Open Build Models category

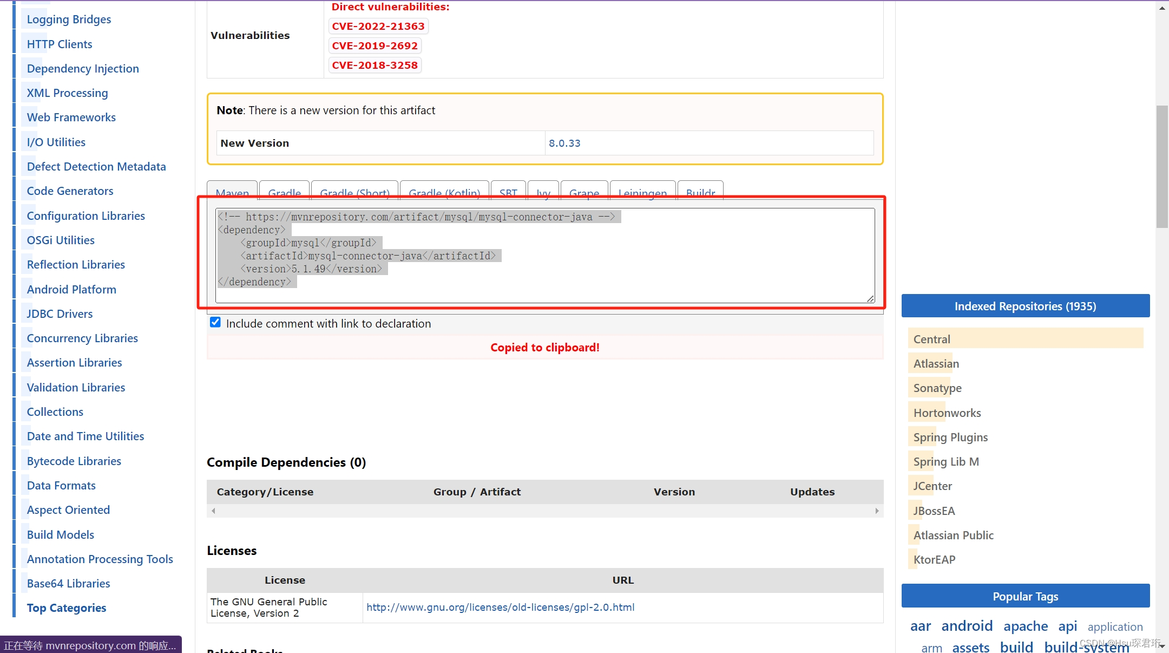(x=60, y=534)
